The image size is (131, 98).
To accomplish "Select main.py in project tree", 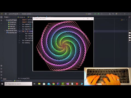I will 11,26.
